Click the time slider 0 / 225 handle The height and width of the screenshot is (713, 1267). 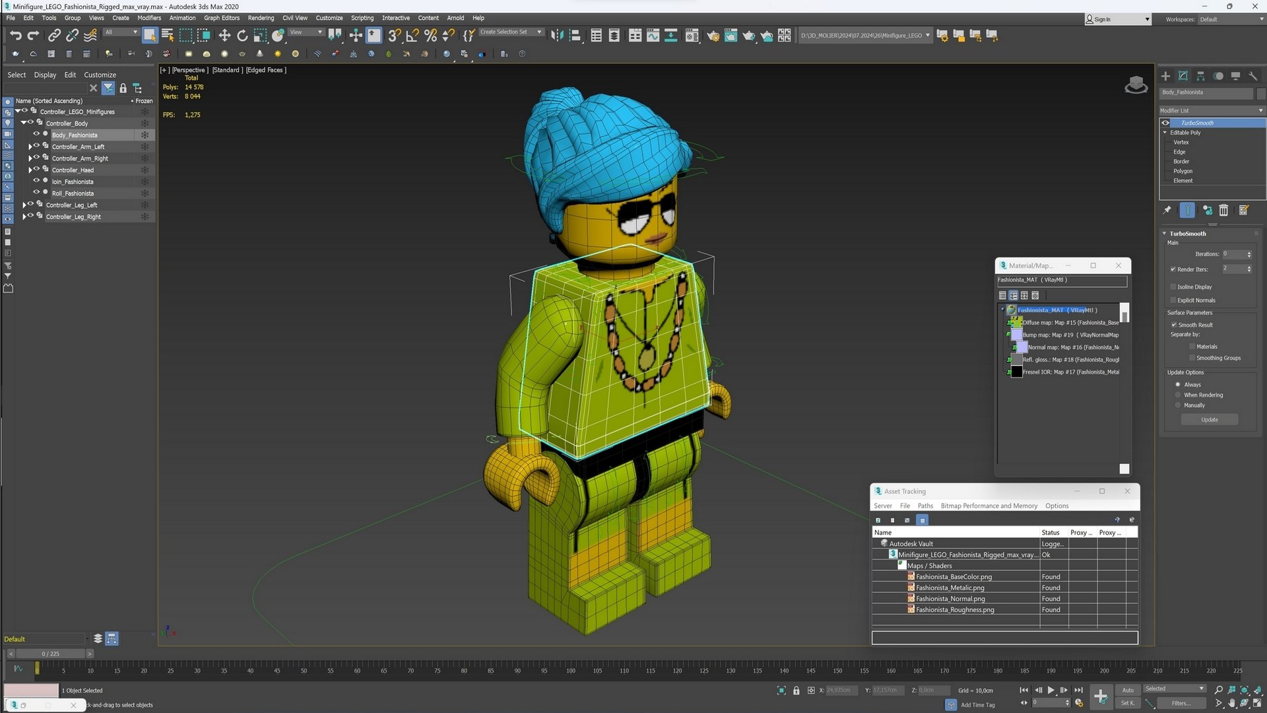click(x=51, y=654)
